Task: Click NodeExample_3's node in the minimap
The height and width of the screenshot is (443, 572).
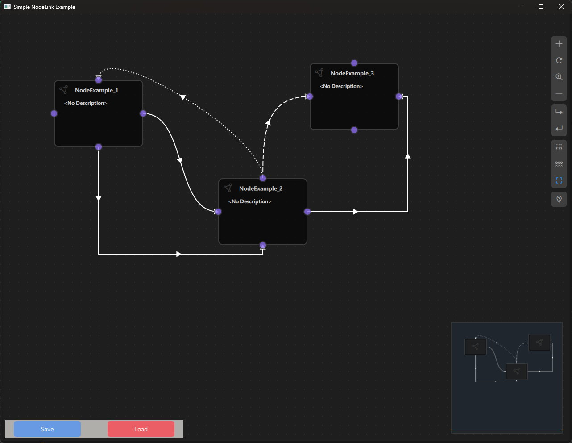Action: click(x=539, y=343)
